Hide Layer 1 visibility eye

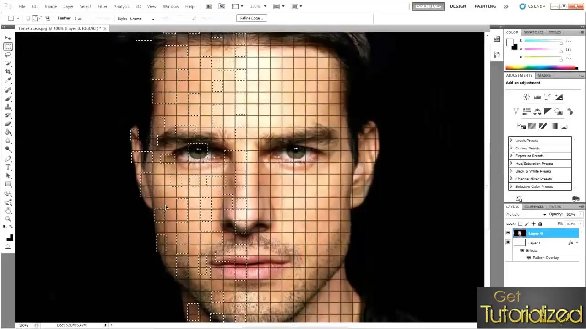[x=508, y=243]
